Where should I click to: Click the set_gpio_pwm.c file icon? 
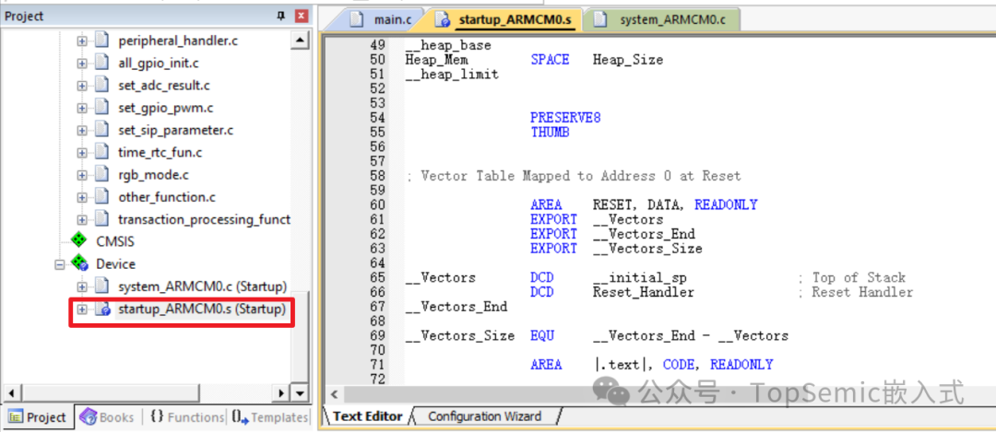tap(101, 108)
